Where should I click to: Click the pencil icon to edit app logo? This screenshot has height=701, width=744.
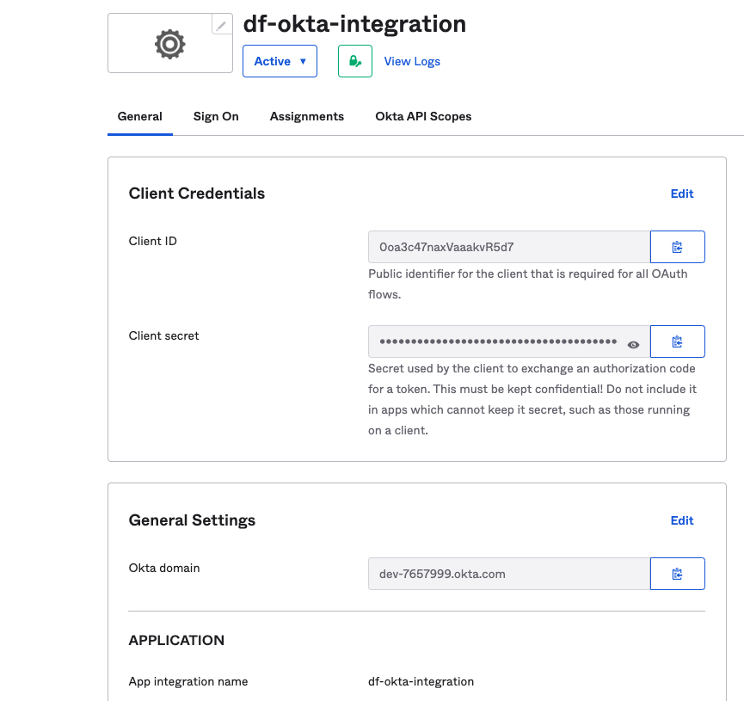tap(222, 25)
